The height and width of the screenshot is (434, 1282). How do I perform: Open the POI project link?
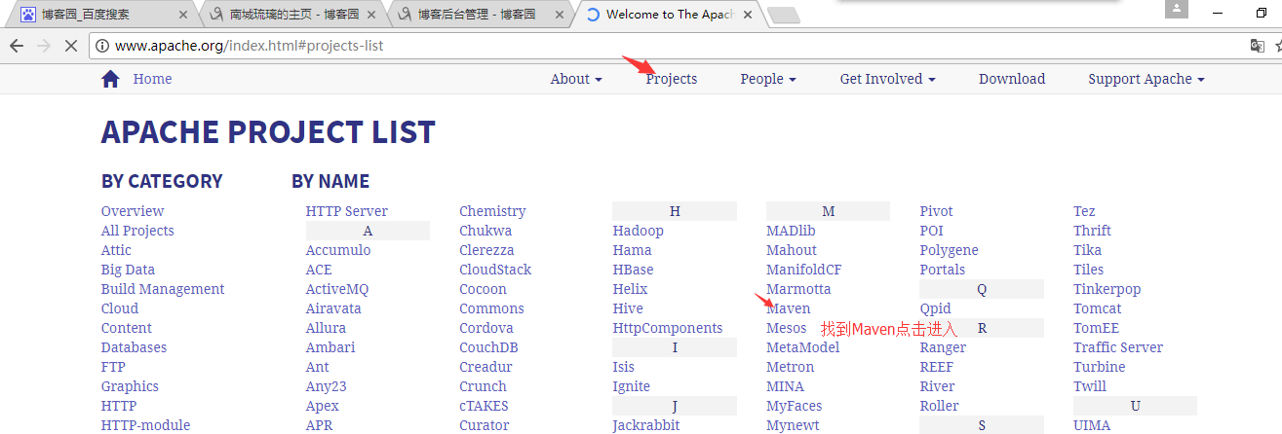pyautogui.click(x=932, y=231)
